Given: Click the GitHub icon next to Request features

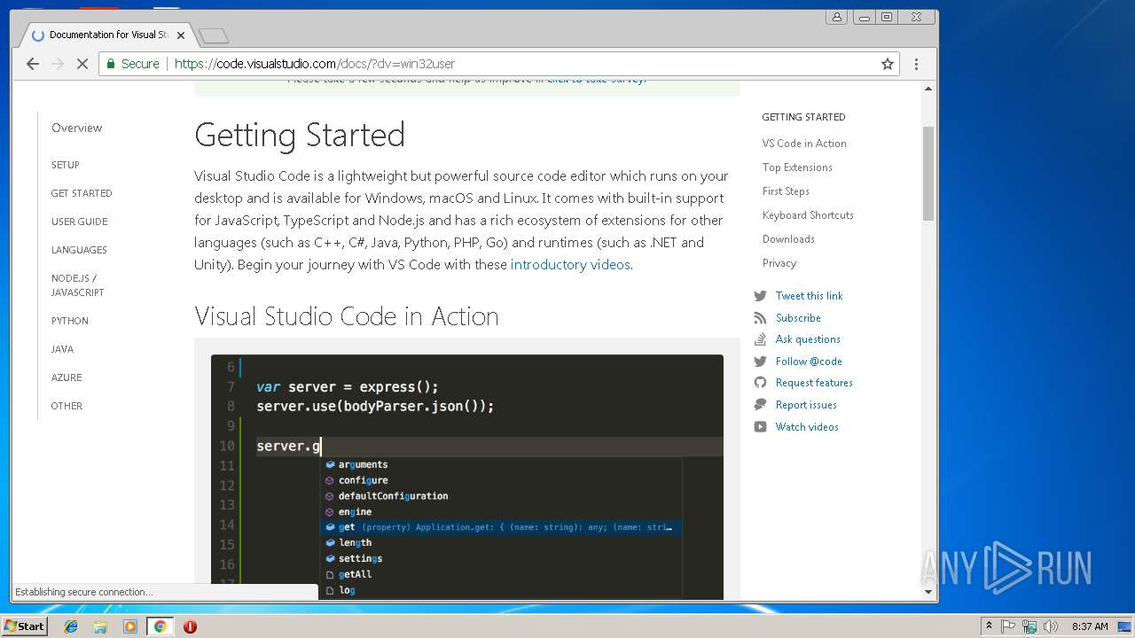Looking at the screenshot, I should tap(760, 383).
